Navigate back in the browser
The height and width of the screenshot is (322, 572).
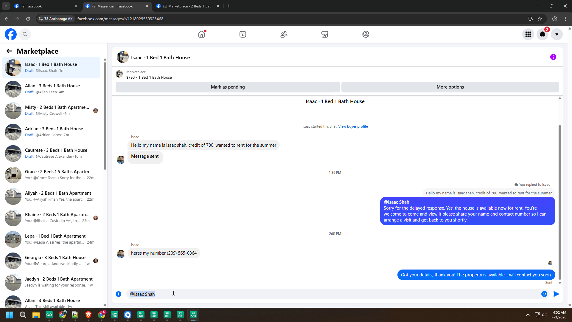(7, 19)
